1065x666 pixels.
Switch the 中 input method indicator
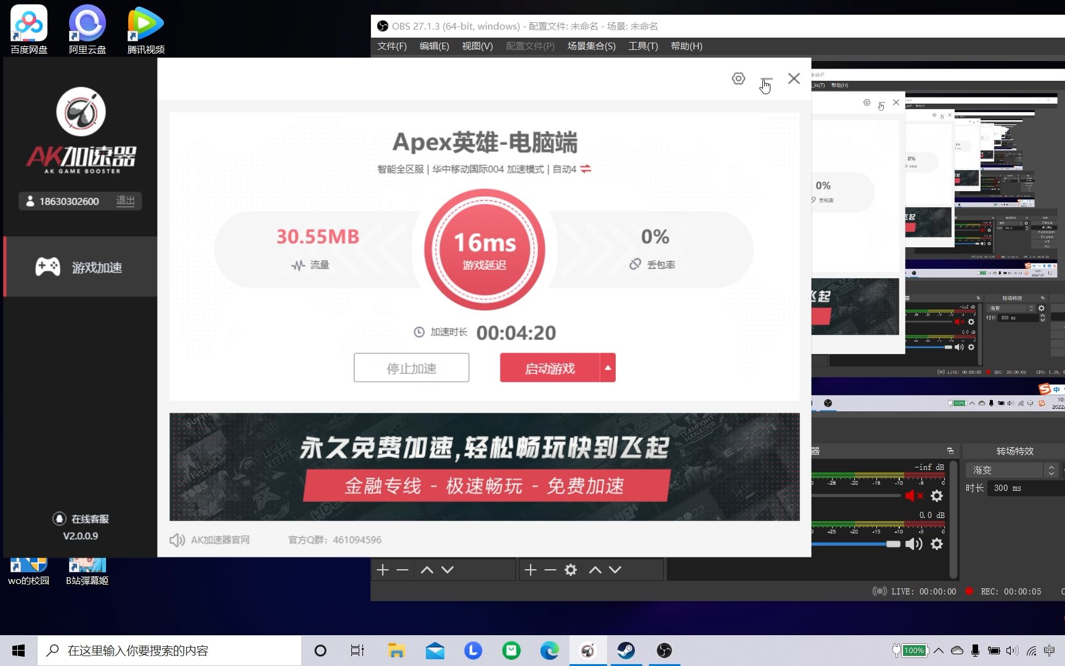(x=1049, y=651)
